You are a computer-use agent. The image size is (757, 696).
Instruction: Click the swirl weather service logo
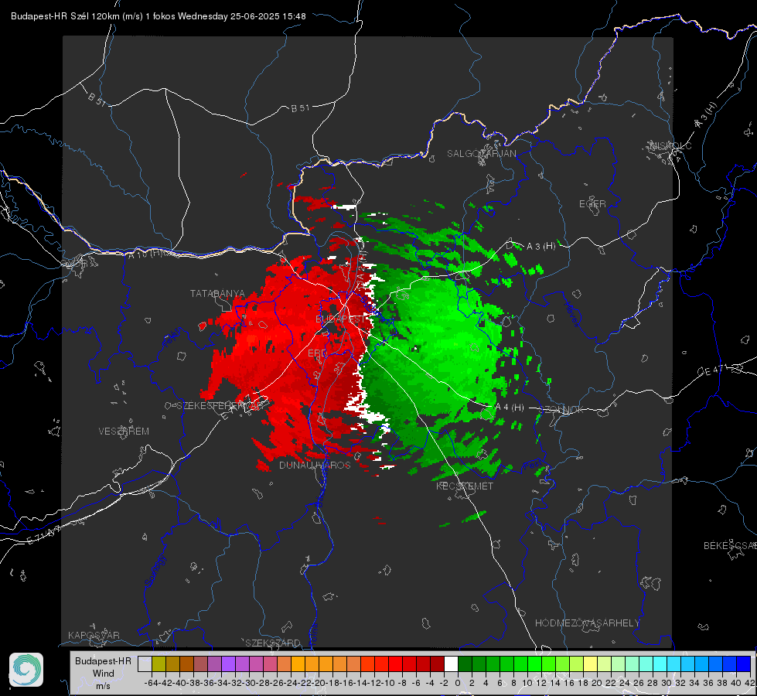point(26,670)
